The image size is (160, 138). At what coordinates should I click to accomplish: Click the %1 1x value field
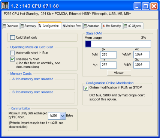click(x=108, y=65)
